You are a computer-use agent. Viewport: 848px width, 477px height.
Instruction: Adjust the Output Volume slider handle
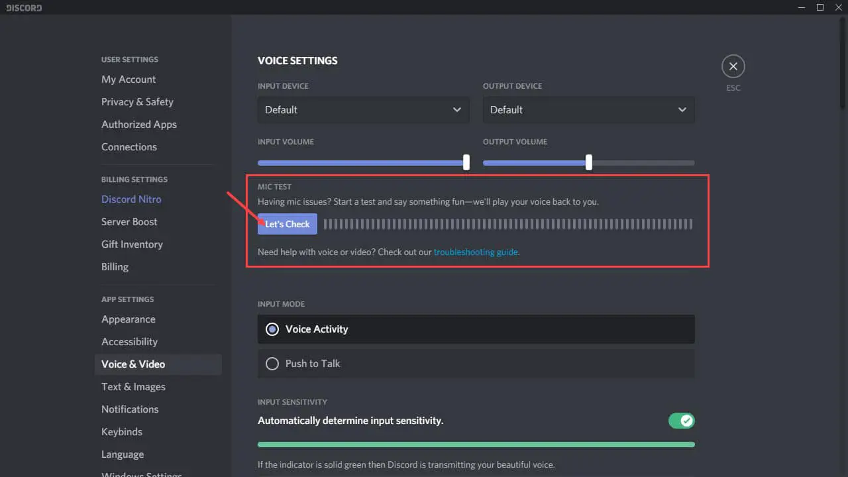click(588, 162)
